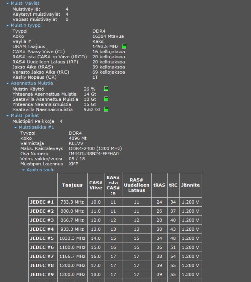Collapse the Asennettua Muistia section
Image resolution: width=251 pixels, height=282 pixels.
pyautogui.click(x=8, y=83)
